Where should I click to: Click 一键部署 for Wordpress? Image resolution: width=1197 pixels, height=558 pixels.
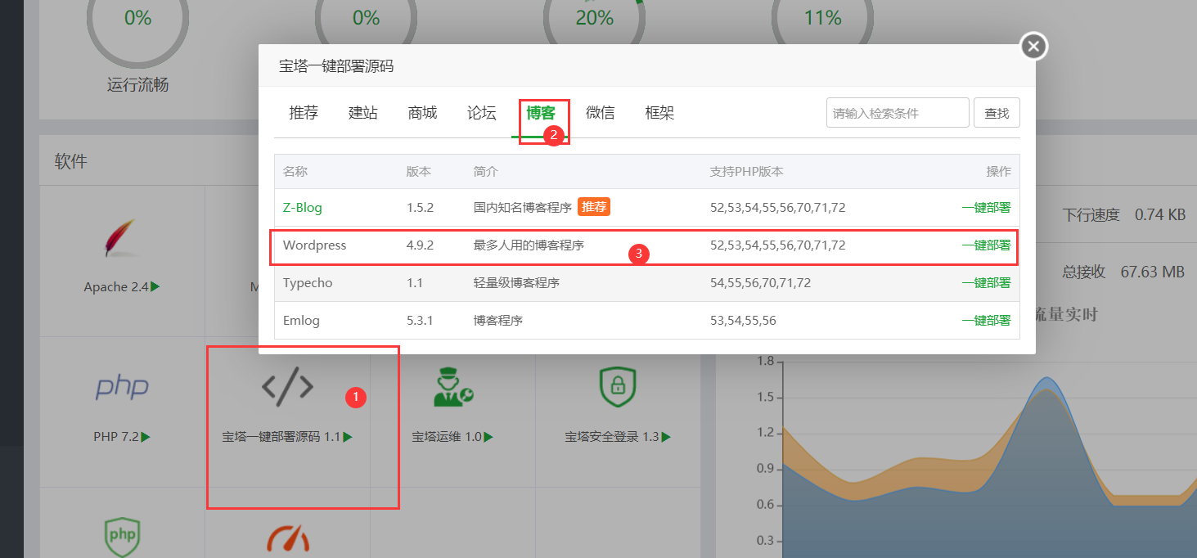(x=986, y=245)
